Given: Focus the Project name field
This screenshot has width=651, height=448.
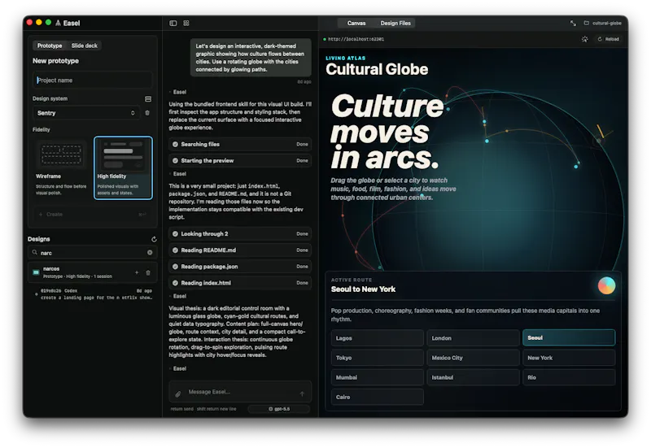Looking at the screenshot, I should pyautogui.click(x=92, y=80).
